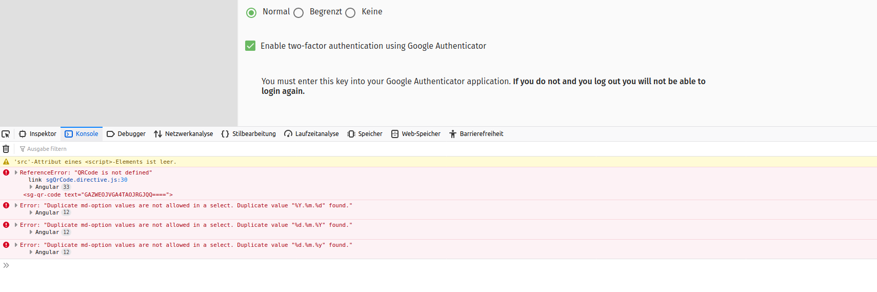This screenshot has width=877, height=292.
Task: Select the Normal radio button
Action: coord(251,13)
